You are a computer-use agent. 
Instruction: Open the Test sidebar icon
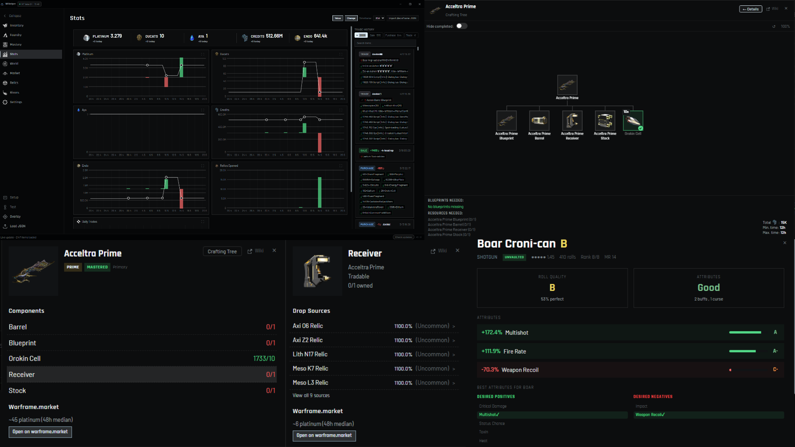tap(5, 207)
